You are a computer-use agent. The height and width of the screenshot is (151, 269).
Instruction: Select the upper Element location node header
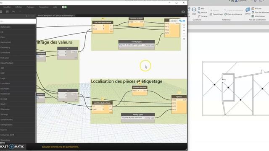click(136, 18)
